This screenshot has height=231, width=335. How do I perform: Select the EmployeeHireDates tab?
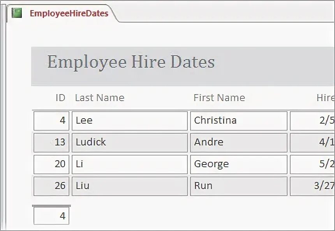pyautogui.click(x=62, y=13)
